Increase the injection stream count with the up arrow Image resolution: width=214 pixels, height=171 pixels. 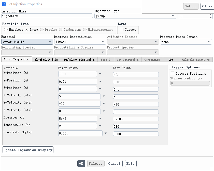coord(210,15)
